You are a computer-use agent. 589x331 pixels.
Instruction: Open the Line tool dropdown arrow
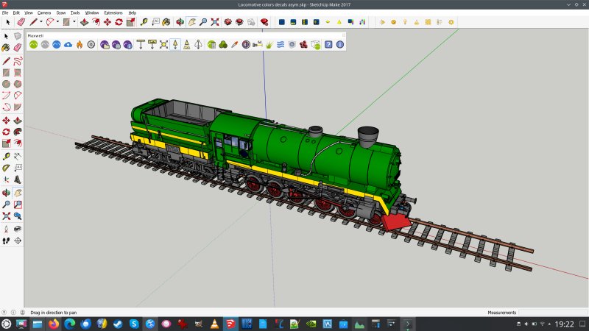coord(41,22)
